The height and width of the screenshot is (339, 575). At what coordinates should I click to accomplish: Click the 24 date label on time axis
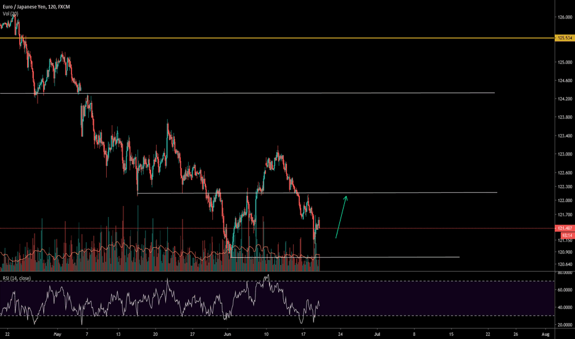click(x=341, y=334)
